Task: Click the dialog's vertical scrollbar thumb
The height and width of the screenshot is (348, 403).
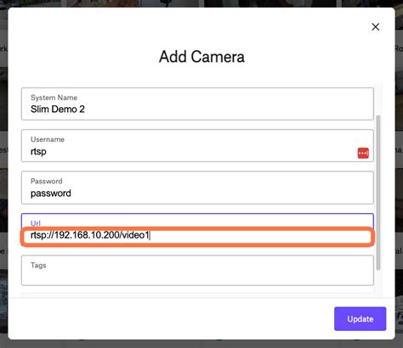Action: pyautogui.click(x=378, y=193)
